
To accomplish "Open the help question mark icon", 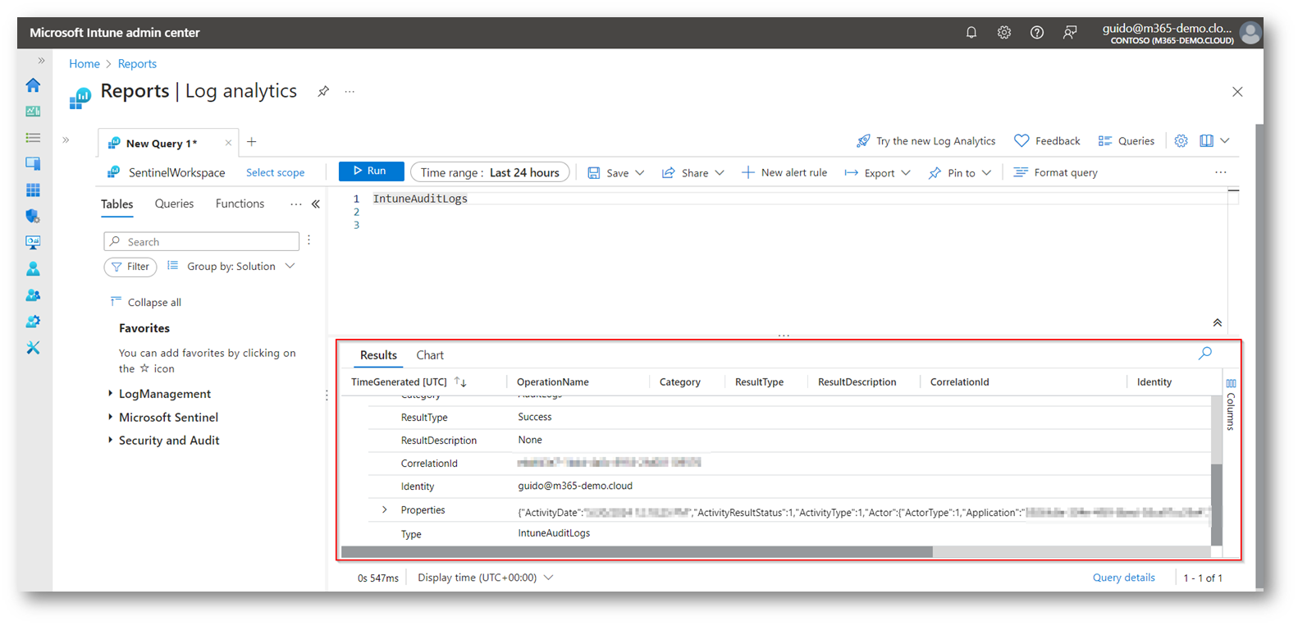I will point(1037,33).
